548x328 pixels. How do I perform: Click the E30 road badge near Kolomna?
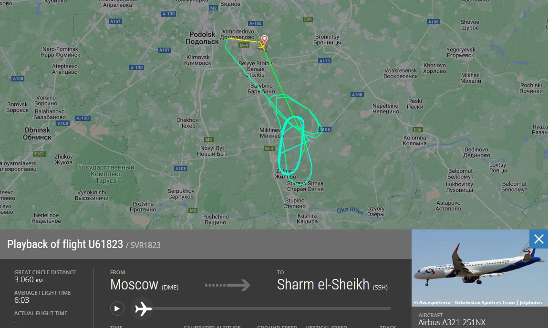(418, 130)
